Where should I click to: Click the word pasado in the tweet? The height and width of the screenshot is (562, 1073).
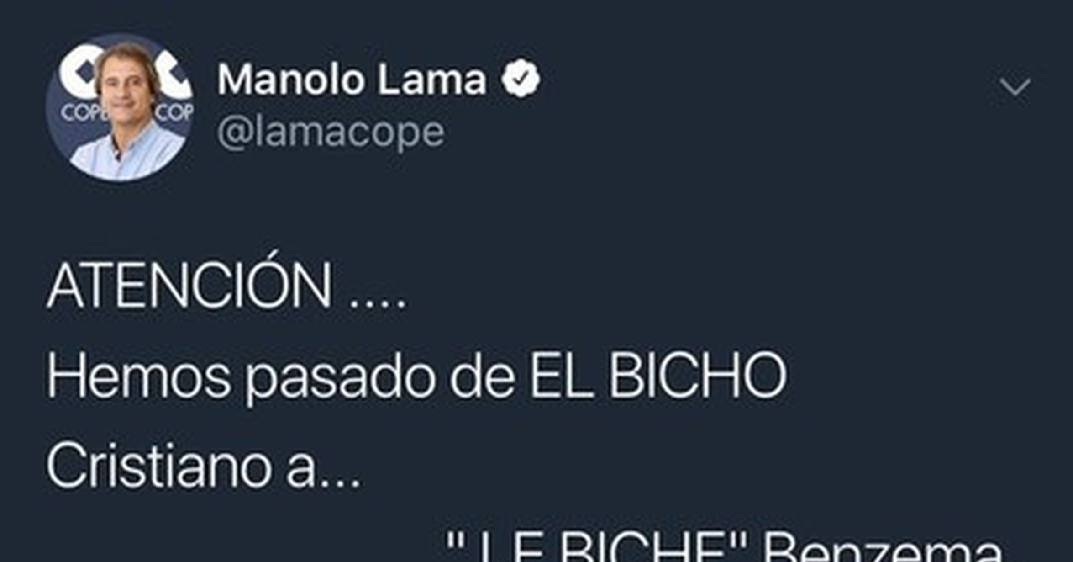(x=341, y=379)
